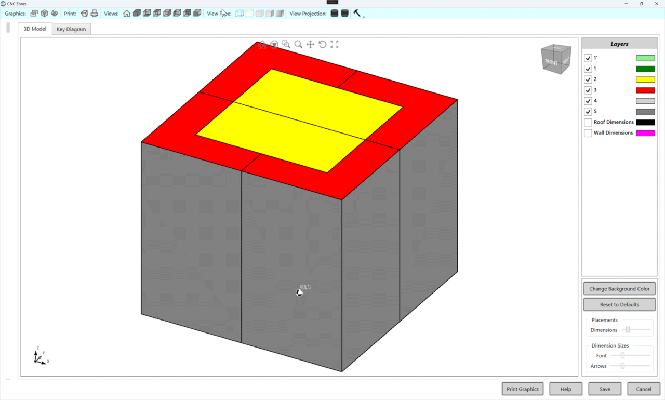This screenshot has height=400, width=665.
Task: Click the Rotate reset icon in viewport toolbar
Action: pyautogui.click(x=322, y=44)
